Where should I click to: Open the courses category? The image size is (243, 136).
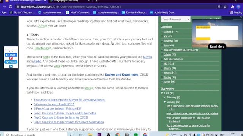(167, 32)
